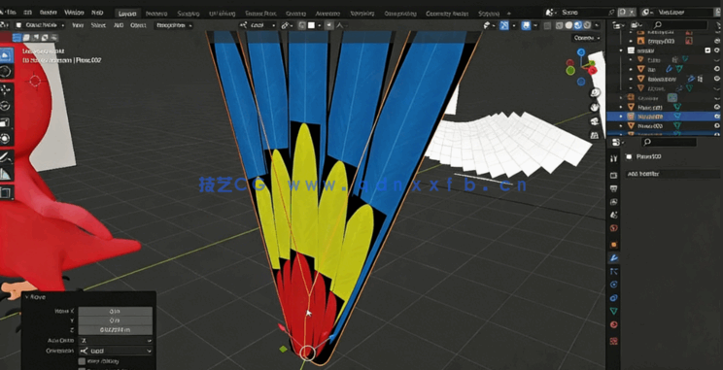
Task: Click the red X axis on navigation gizmo
Action: [x=592, y=71]
